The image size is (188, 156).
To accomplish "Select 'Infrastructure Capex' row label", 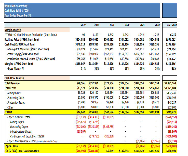I will 21,132.
